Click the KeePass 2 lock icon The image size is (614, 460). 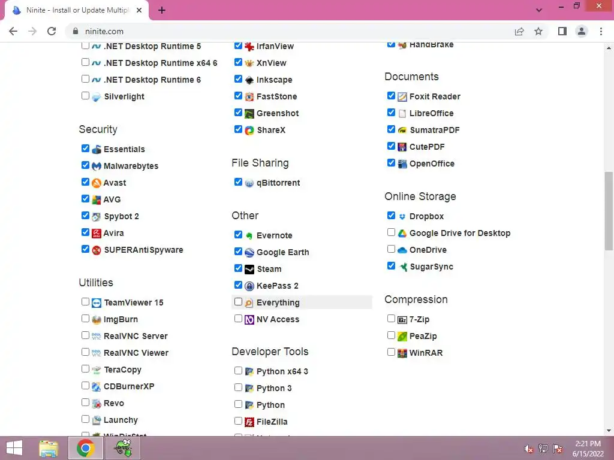(249, 286)
